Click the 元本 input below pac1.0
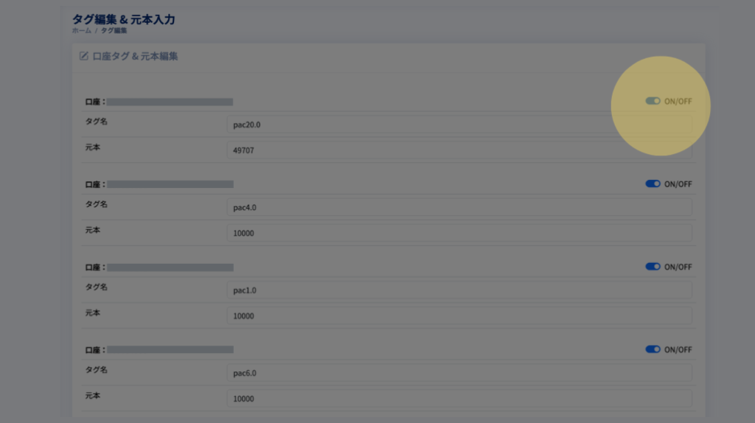Image resolution: width=755 pixels, height=423 pixels. pyautogui.click(x=459, y=315)
